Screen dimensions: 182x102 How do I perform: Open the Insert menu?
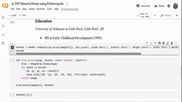pos(32,9)
